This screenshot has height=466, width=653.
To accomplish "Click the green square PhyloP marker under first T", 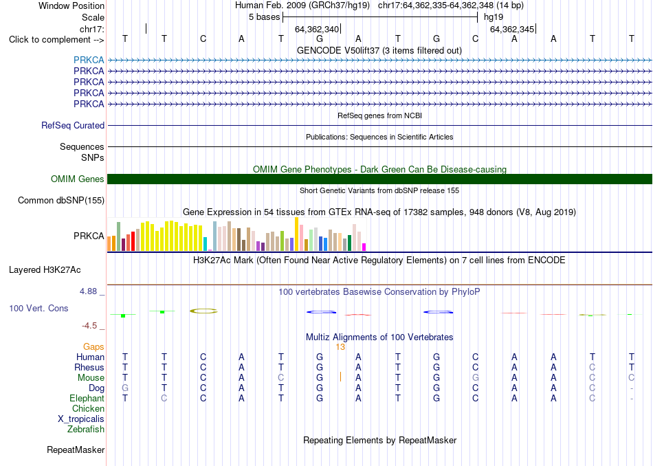I will pos(123,315).
